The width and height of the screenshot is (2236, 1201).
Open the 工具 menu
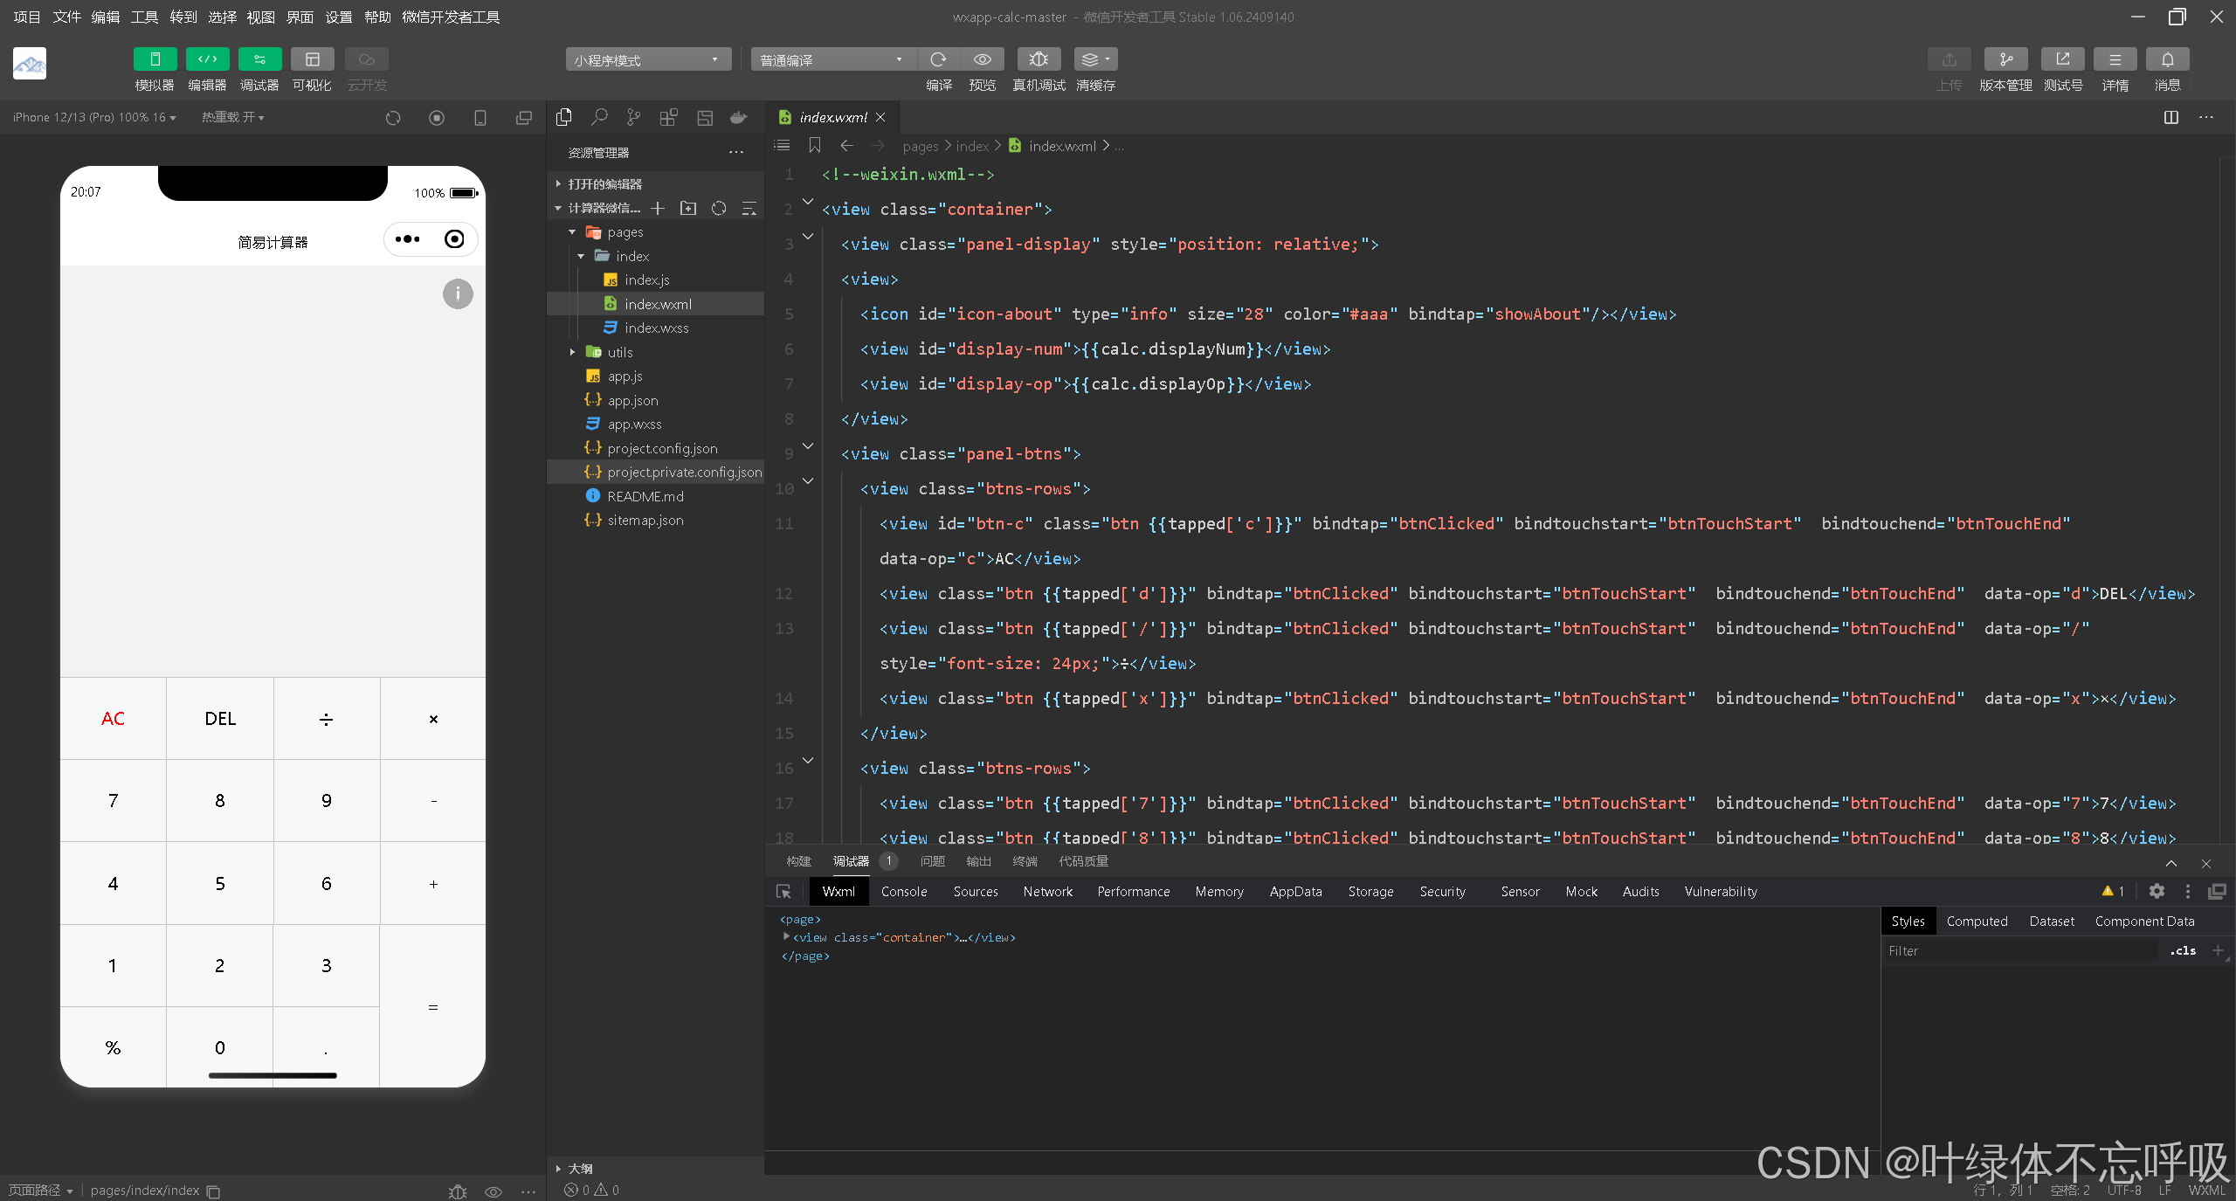pyautogui.click(x=144, y=17)
